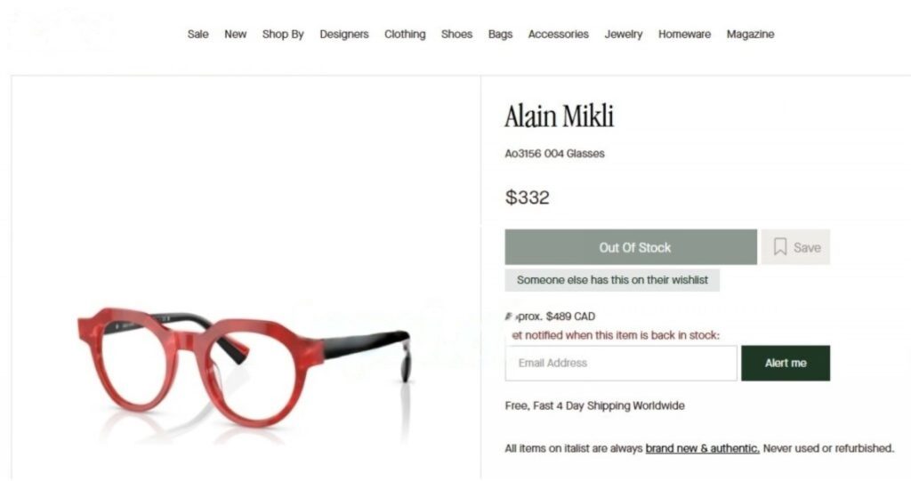Open the Shop By menu
The image size is (911, 481).
283,35
